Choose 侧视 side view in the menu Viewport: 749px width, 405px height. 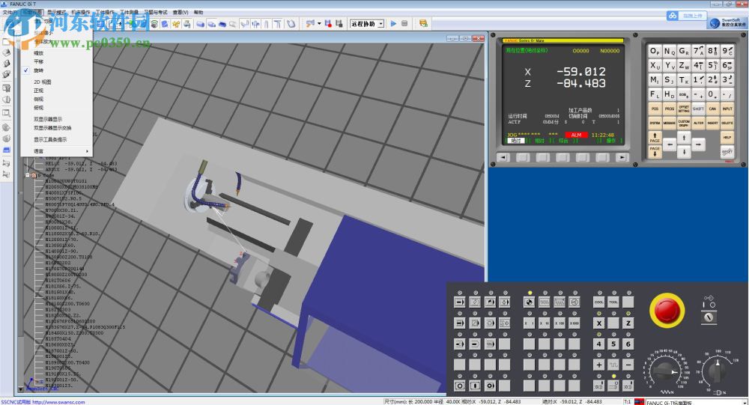pyautogui.click(x=39, y=99)
